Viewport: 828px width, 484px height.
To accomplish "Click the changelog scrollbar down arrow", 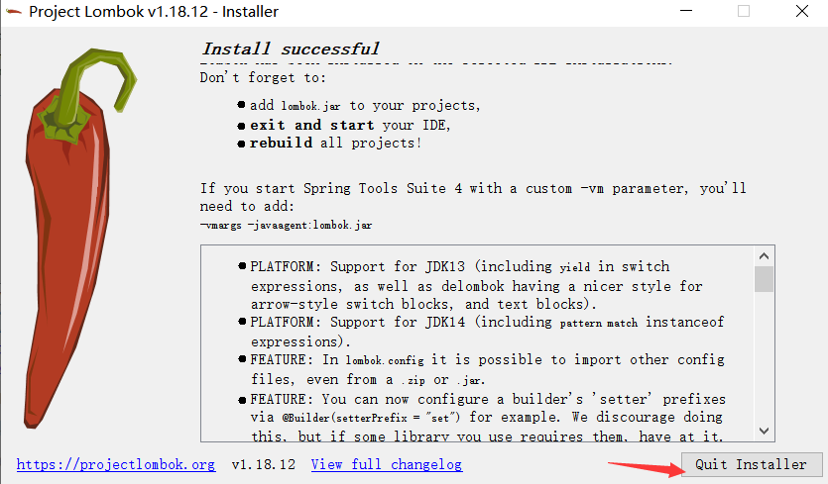I will click(764, 431).
